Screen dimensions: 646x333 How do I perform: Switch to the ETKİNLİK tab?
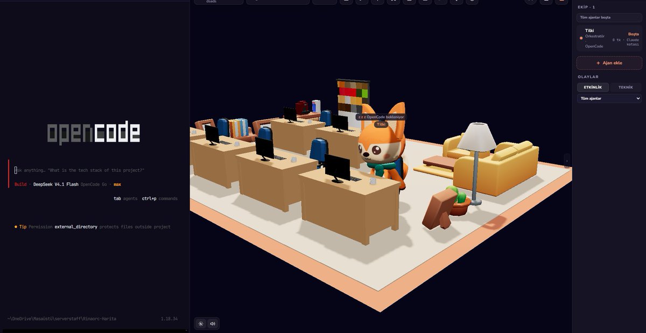(593, 87)
